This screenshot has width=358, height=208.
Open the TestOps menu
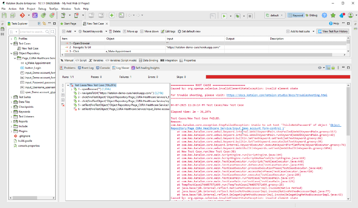point(53,8)
